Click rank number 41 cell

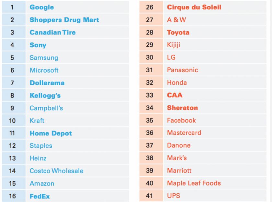tap(150, 196)
